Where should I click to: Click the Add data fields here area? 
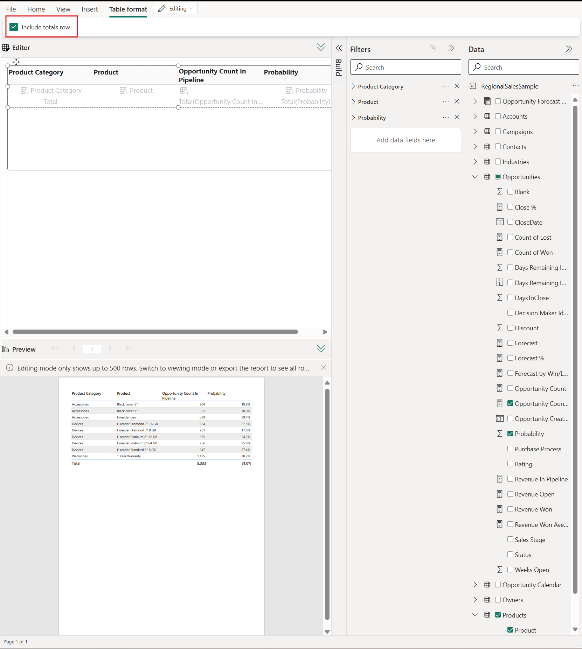click(x=406, y=140)
